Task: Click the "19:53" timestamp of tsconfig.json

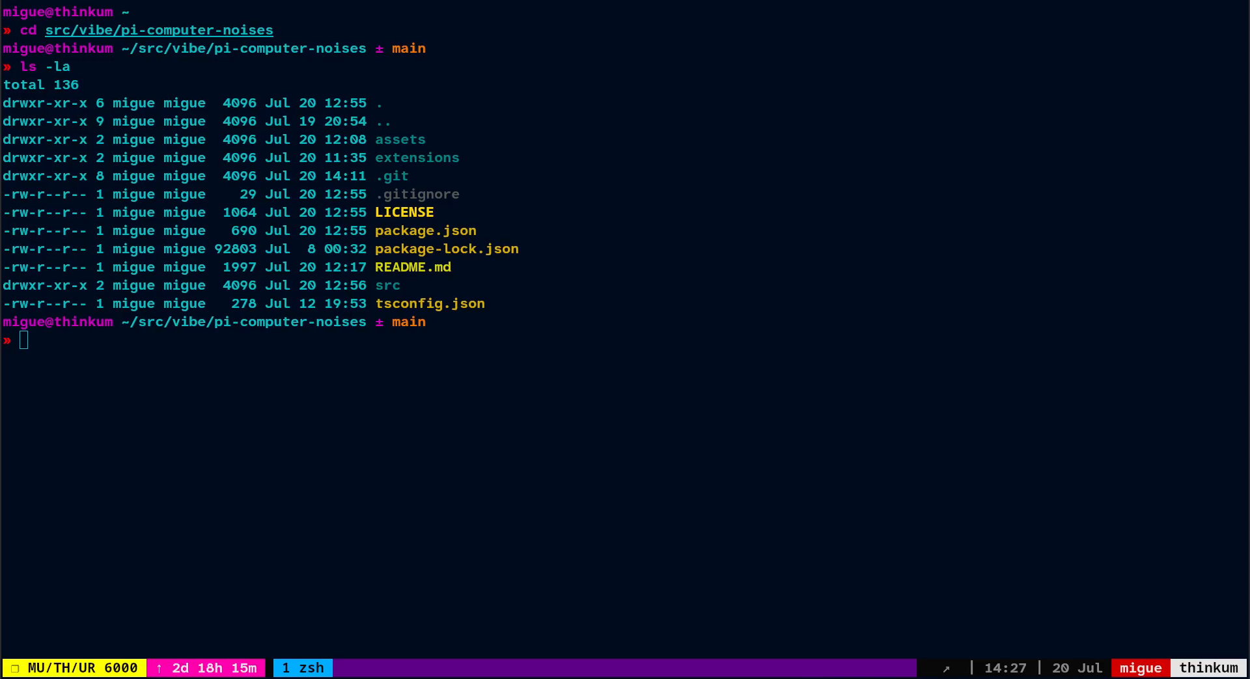Action: click(345, 303)
